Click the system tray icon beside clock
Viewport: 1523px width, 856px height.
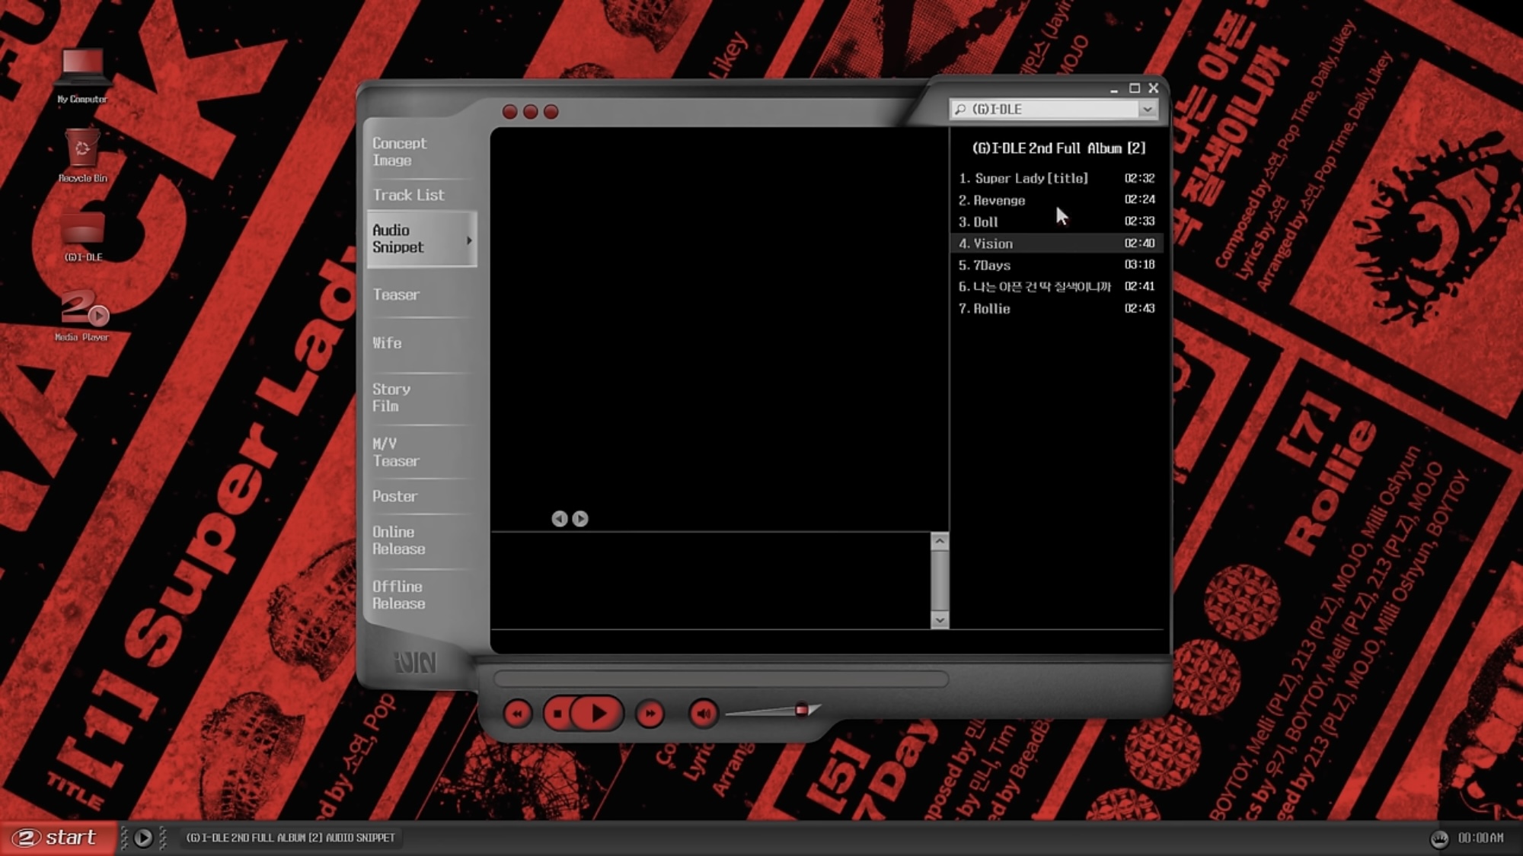[x=1438, y=838]
